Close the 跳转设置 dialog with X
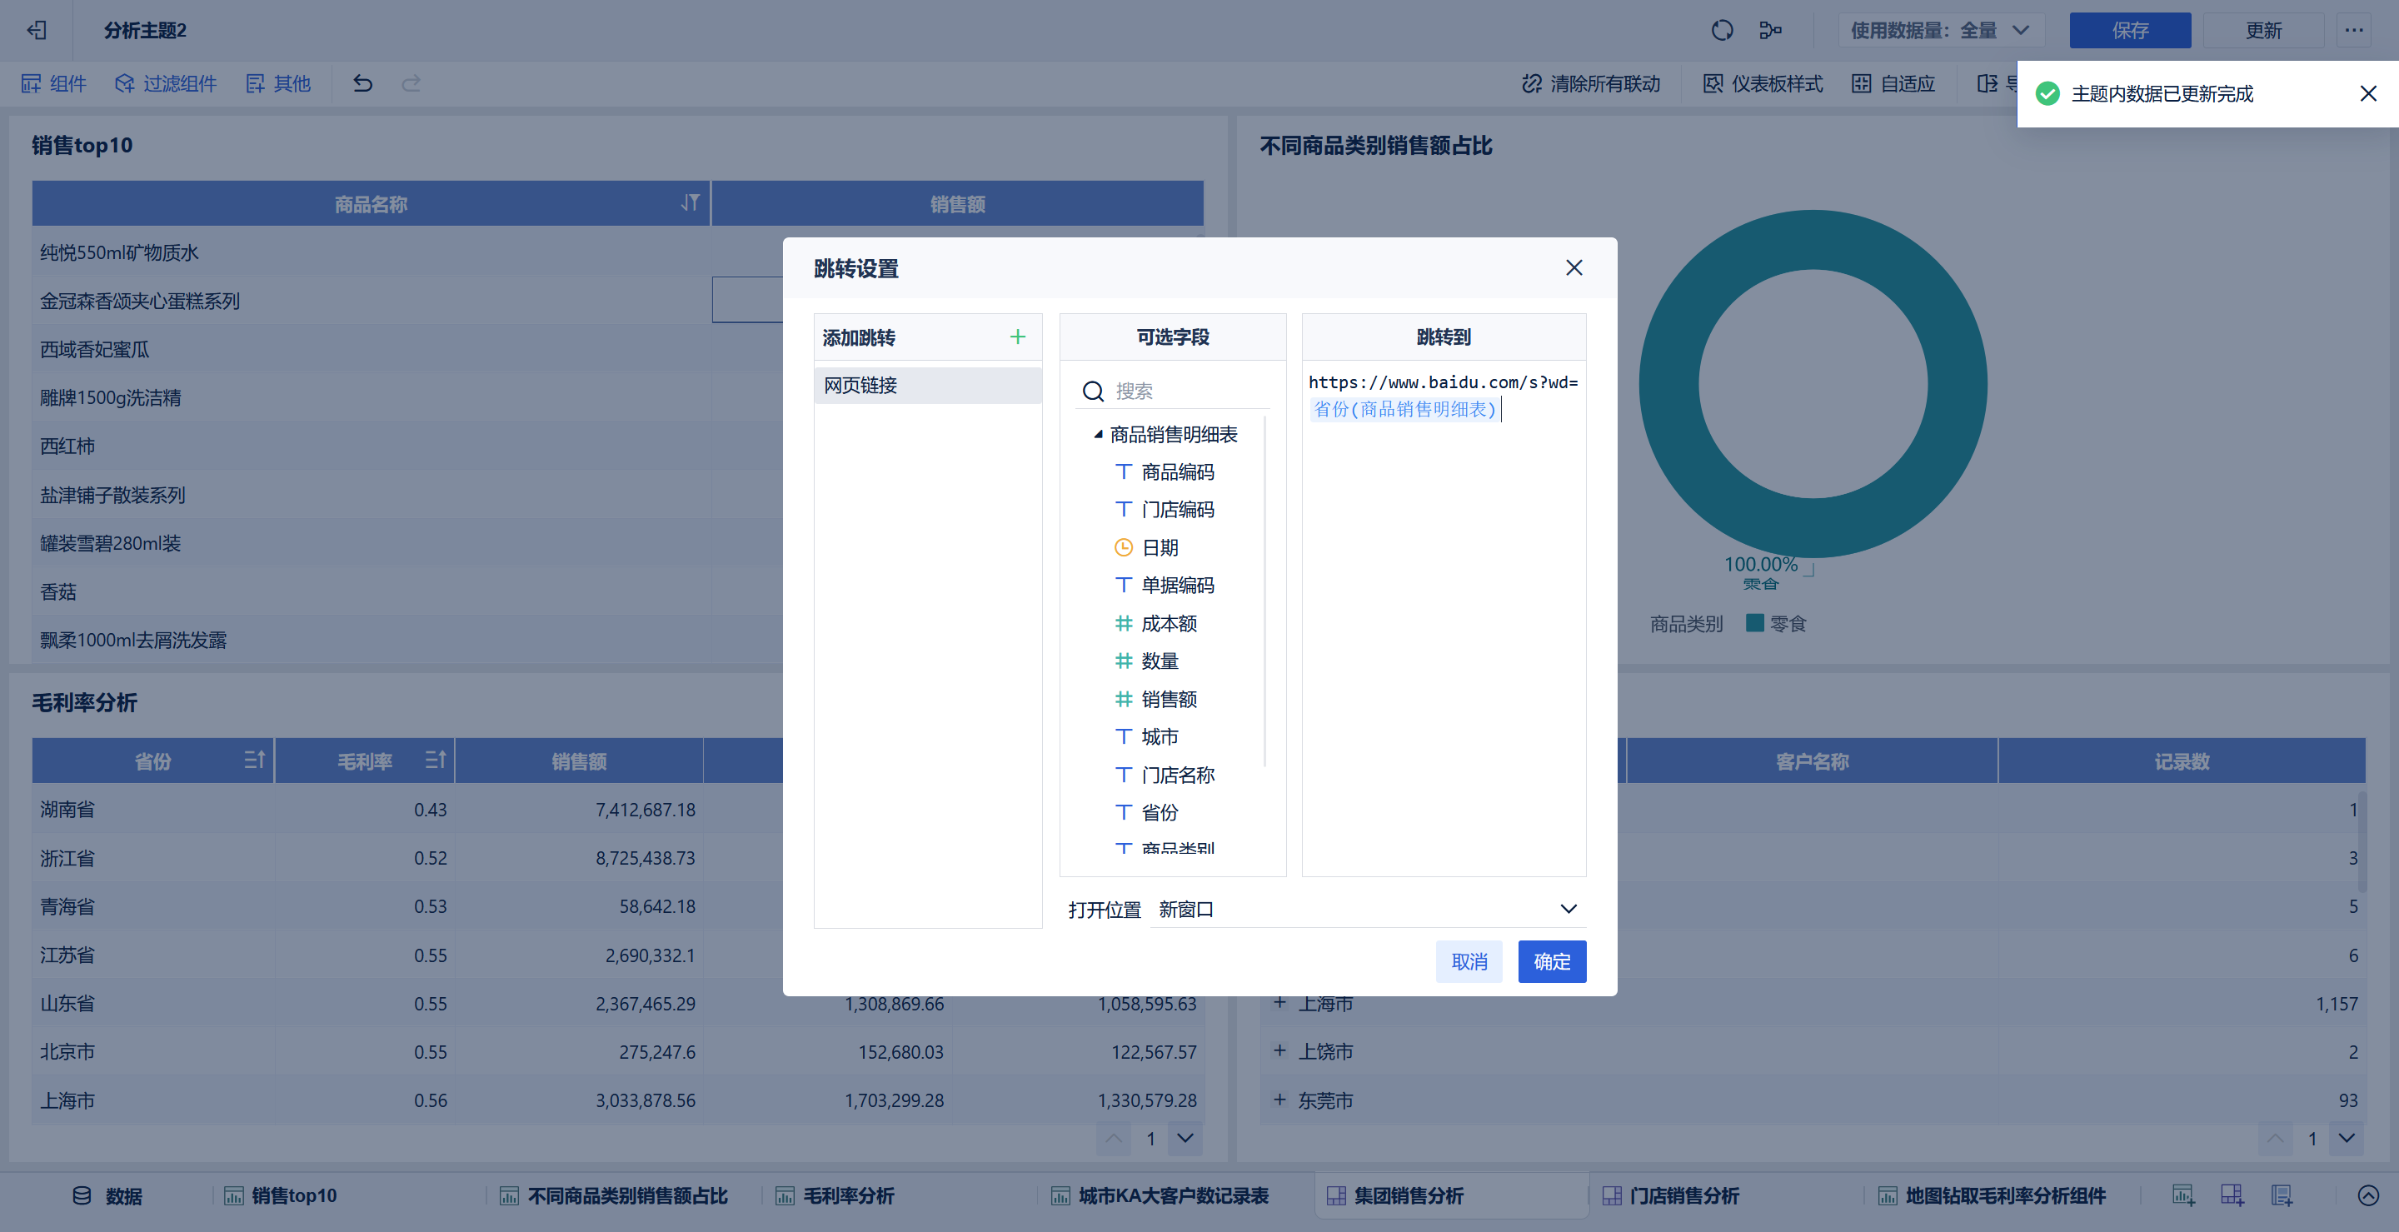Screen dimensions: 2399x1232 coord(1574,268)
